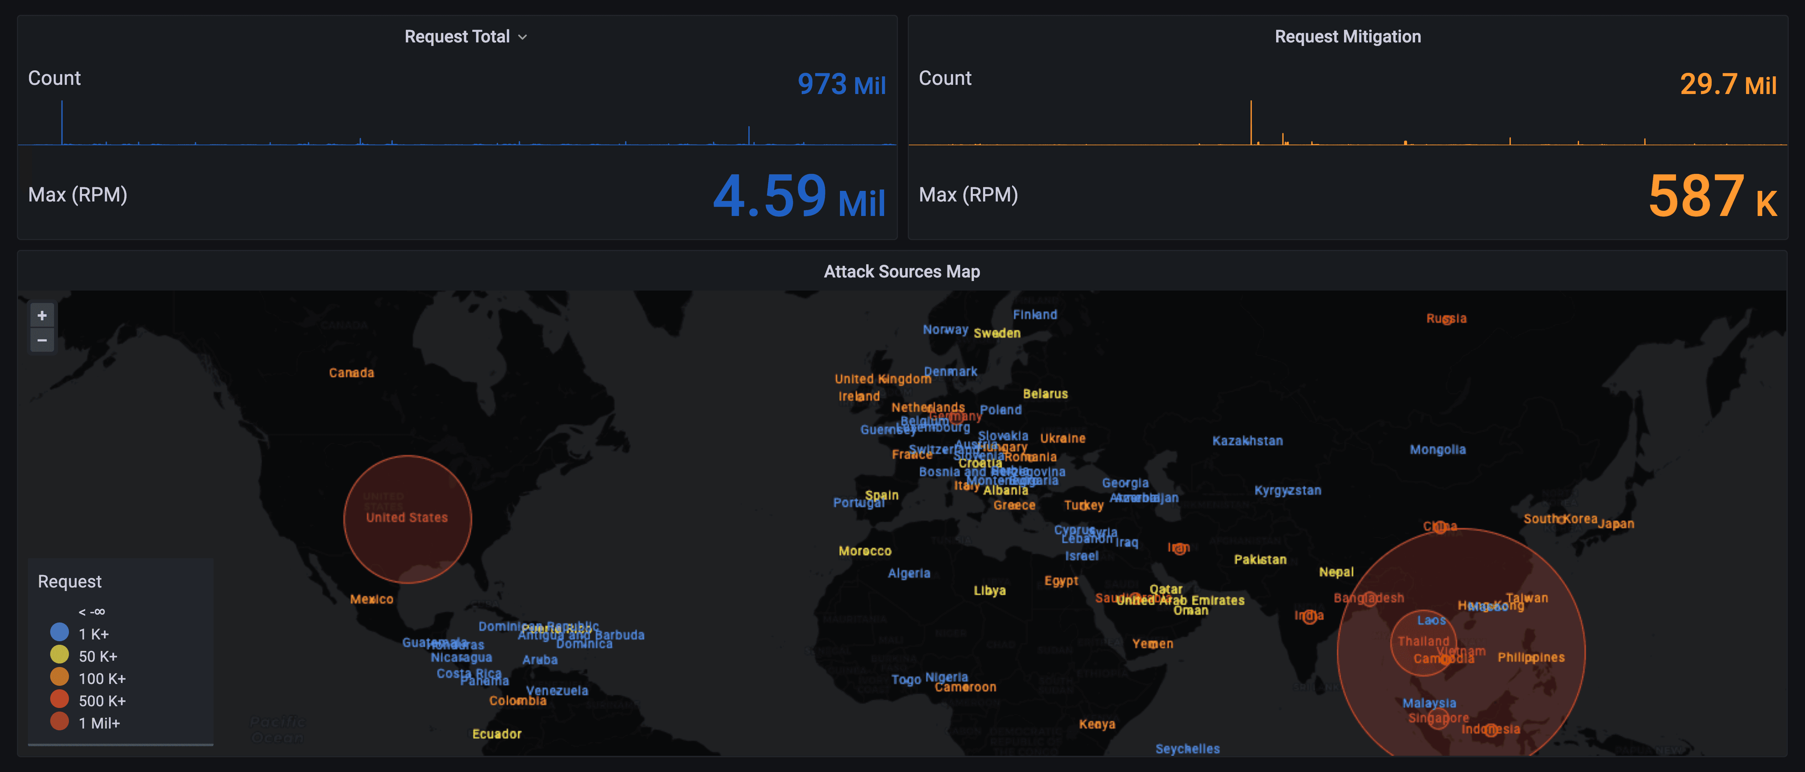1805x772 pixels.
Task: Click the 1 K+ blue legend swatch
Action: point(59,633)
